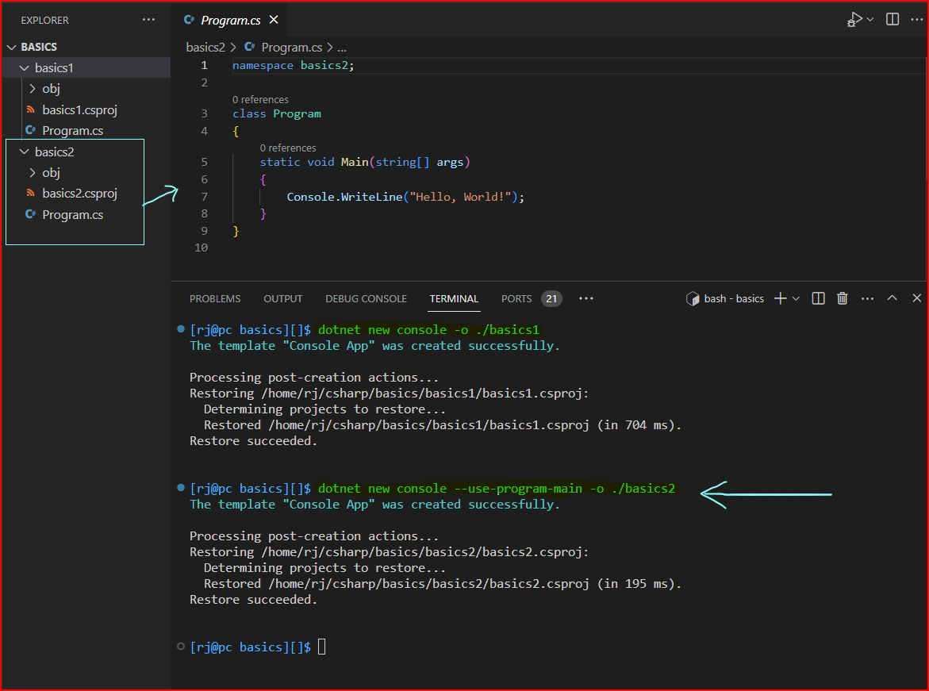
Task: Show the PORTS tab with 21 forwarded ports
Action: (516, 298)
